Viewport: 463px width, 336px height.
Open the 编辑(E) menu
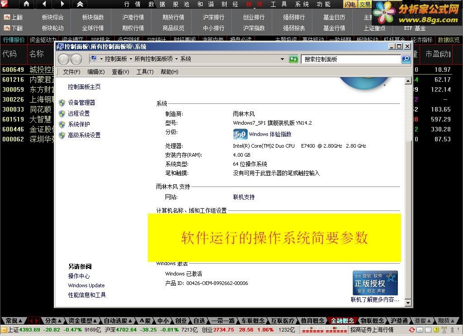click(x=96, y=72)
